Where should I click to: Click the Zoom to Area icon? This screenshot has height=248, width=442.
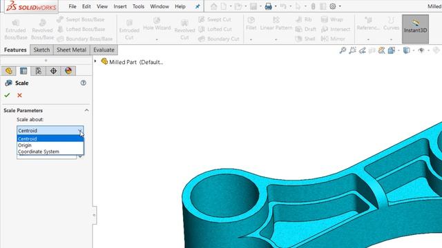coord(352,50)
